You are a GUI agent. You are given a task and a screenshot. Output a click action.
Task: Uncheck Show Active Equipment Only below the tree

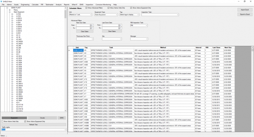tap(25, 121)
